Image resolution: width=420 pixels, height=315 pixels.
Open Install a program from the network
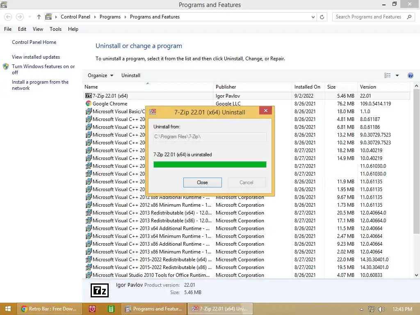click(x=40, y=85)
